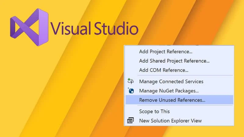Select Add Project Reference menu entry
Viewport: 244px width, 137px height.
click(179, 51)
